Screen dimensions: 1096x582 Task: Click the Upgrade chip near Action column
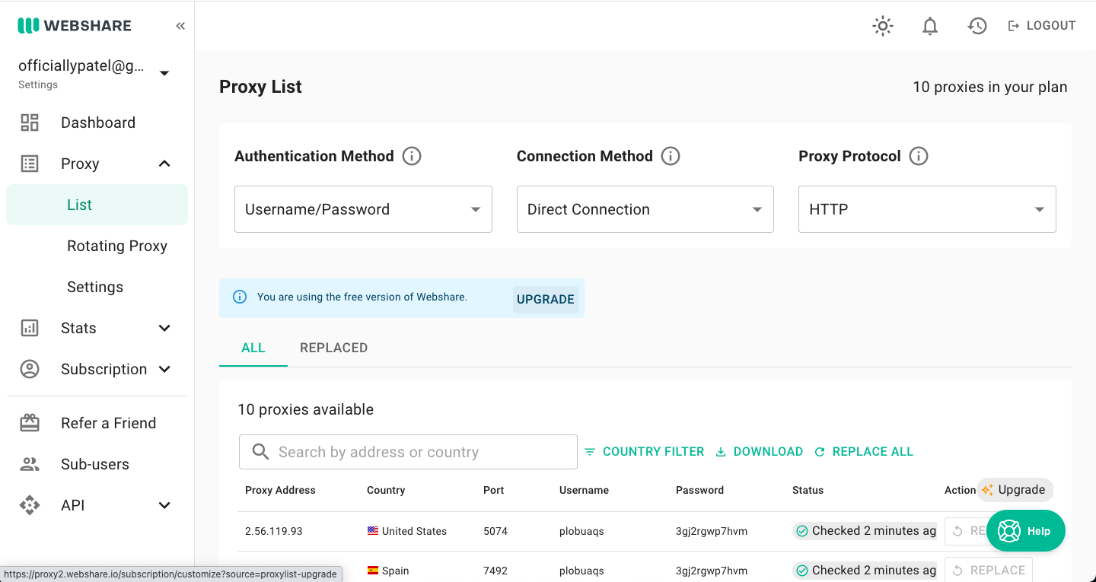1016,490
